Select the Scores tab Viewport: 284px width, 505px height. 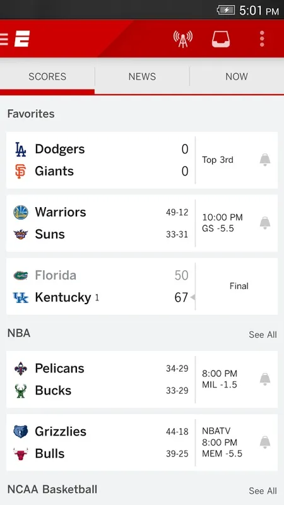47,76
